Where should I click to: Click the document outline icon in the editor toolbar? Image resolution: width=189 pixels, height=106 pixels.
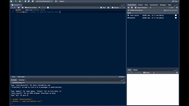[123, 8]
